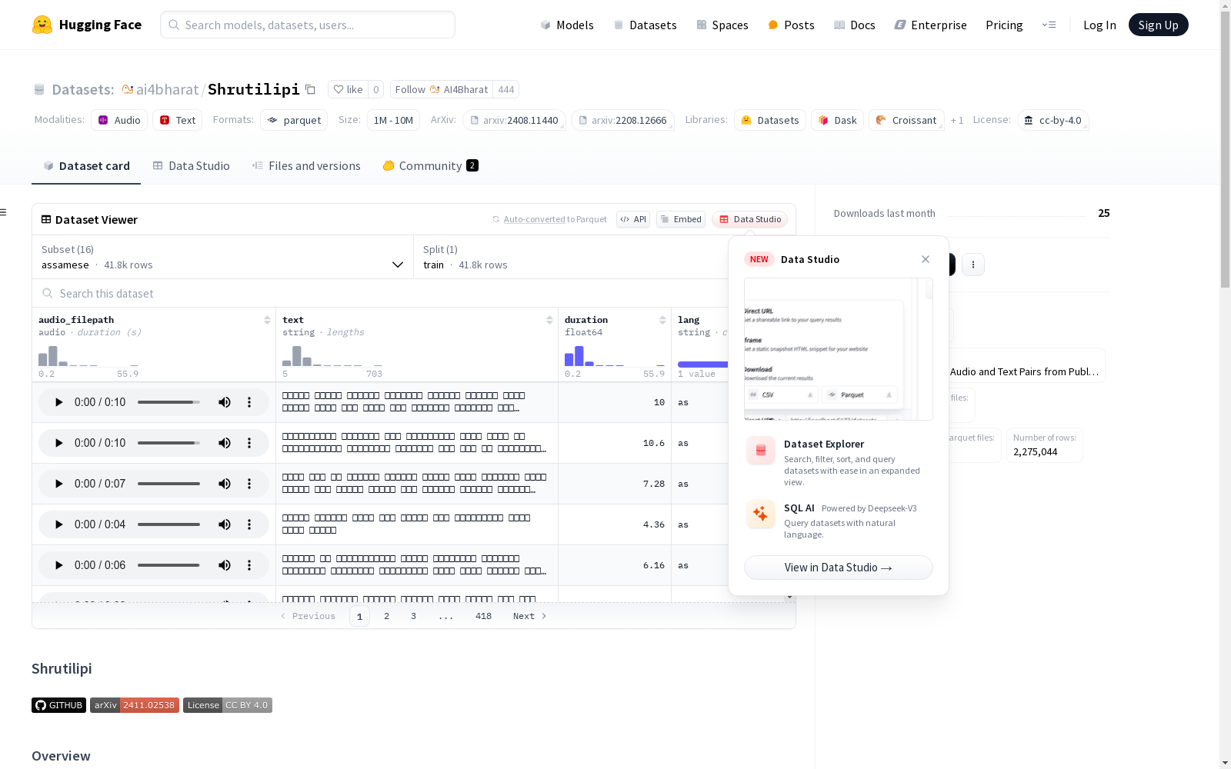Click View in Data Studio button

tap(839, 568)
